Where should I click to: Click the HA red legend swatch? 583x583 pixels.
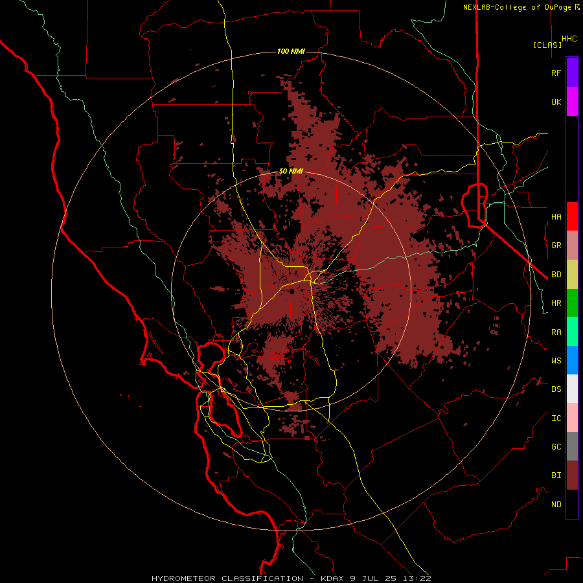pos(572,216)
